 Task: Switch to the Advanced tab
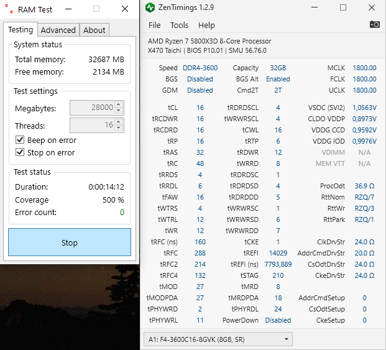[x=58, y=30]
